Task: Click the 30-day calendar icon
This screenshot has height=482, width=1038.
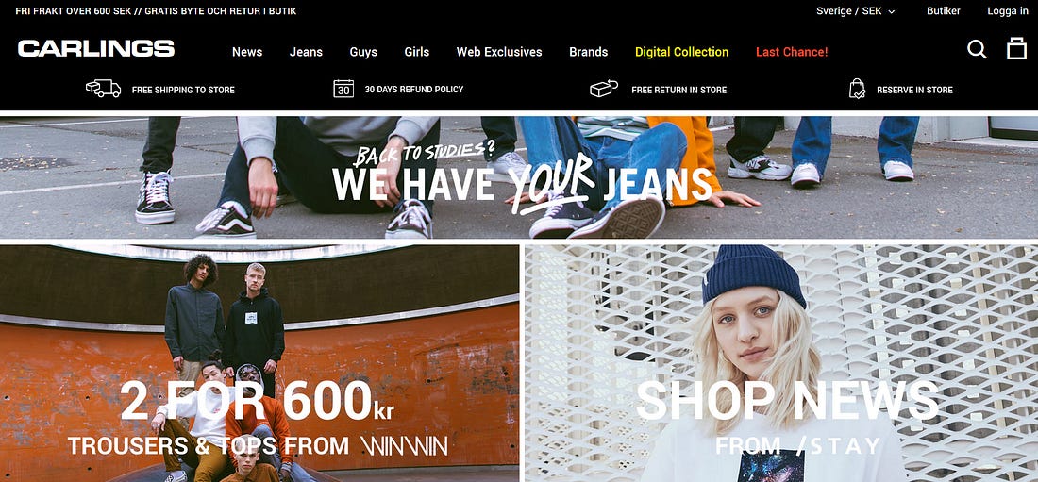Action: click(343, 89)
